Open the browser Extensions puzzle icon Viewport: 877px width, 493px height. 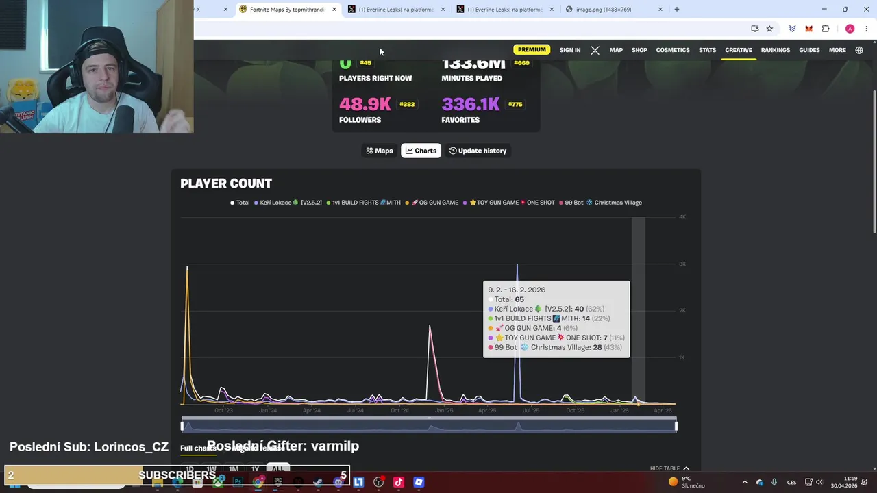click(x=826, y=29)
